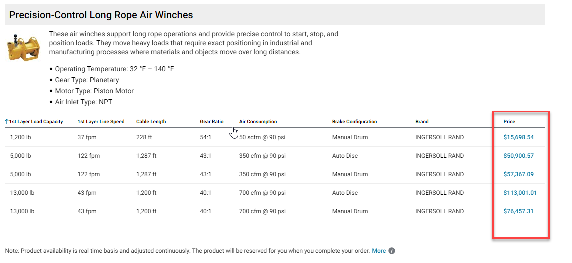Click the Precision-Control Long Rope Air Winches title
The width and height of the screenshot is (572, 263).
click(101, 15)
